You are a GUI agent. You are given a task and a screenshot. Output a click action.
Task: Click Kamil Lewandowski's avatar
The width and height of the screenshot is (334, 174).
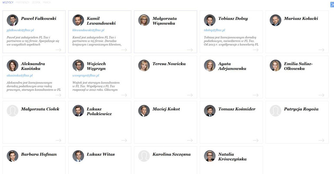[x=78, y=20]
